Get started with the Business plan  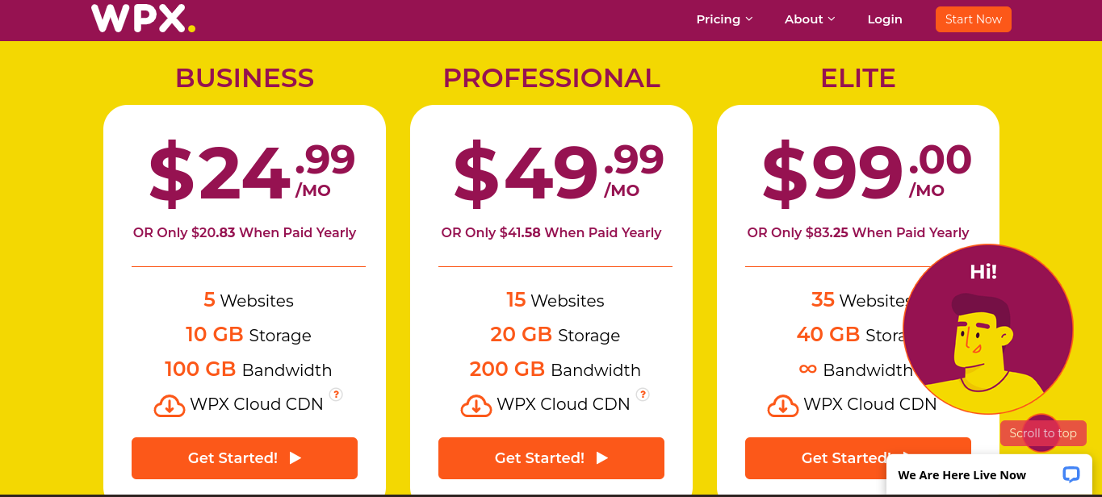tap(245, 458)
